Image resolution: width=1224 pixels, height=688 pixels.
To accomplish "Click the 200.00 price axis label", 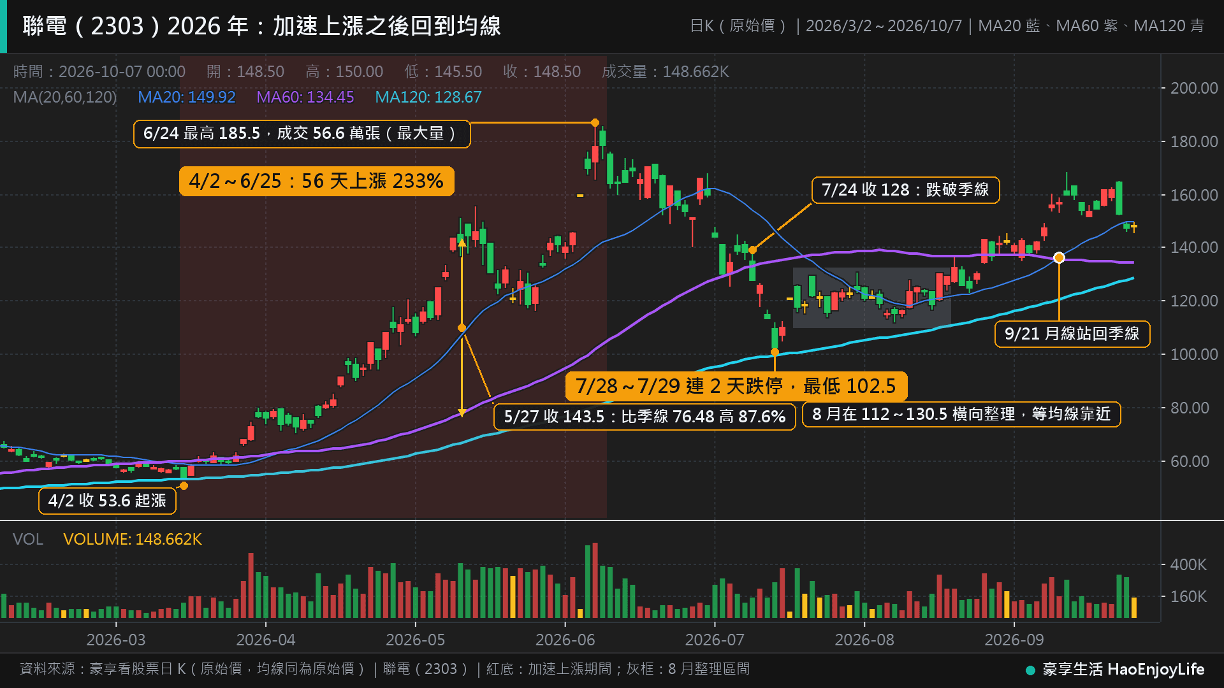I will click(1194, 88).
